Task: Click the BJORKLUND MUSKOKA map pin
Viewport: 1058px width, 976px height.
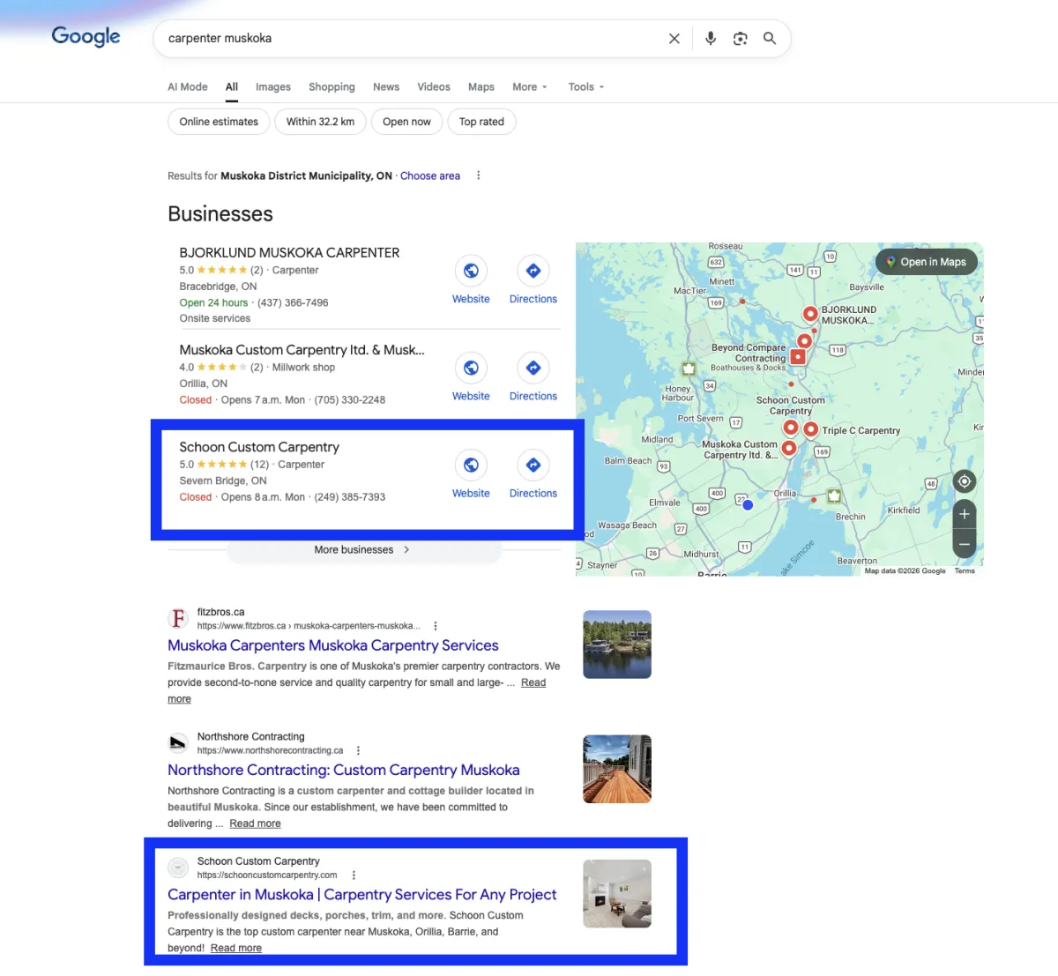Action: pyautogui.click(x=810, y=314)
